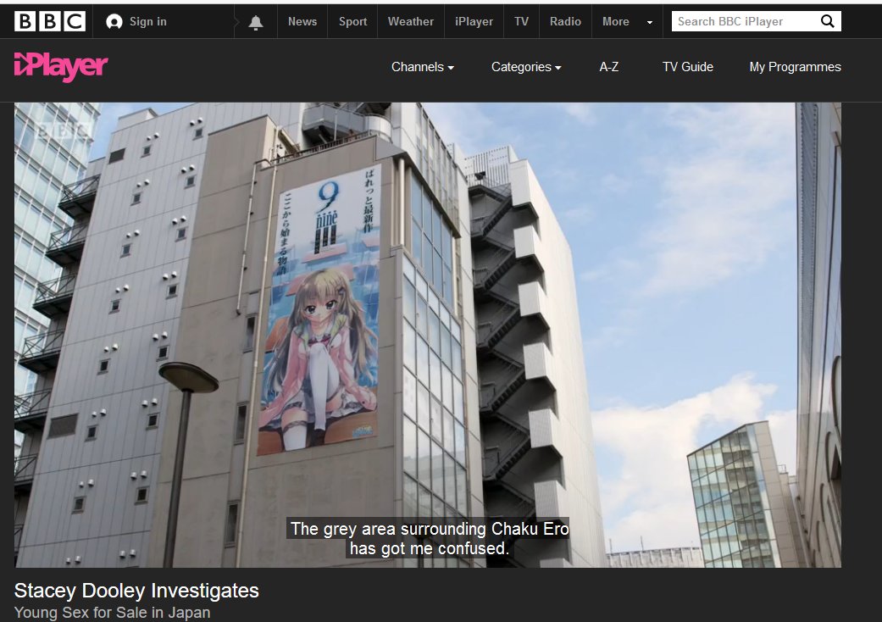
Task: Open the TV section
Action: pos(521,21)
